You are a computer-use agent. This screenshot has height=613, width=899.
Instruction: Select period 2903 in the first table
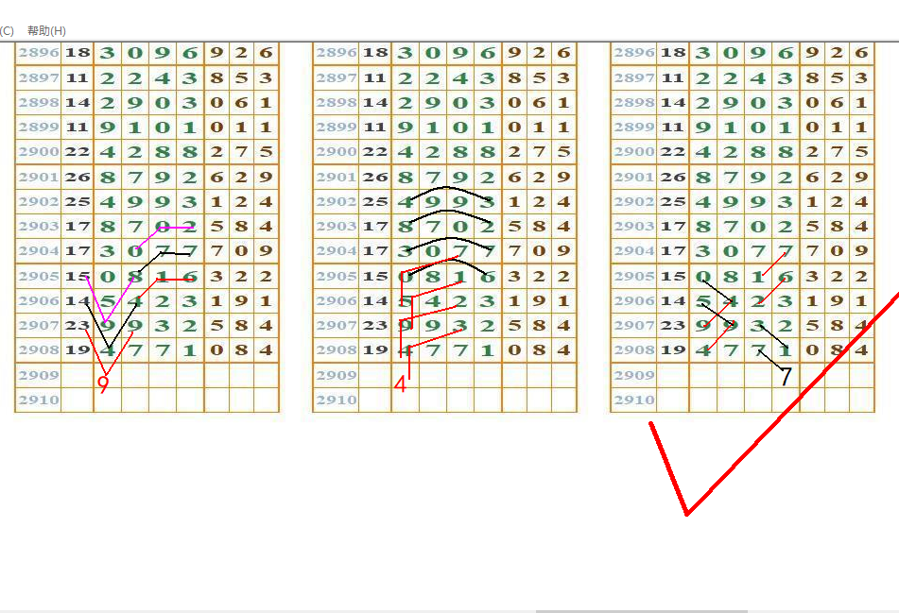click(39, 227)
